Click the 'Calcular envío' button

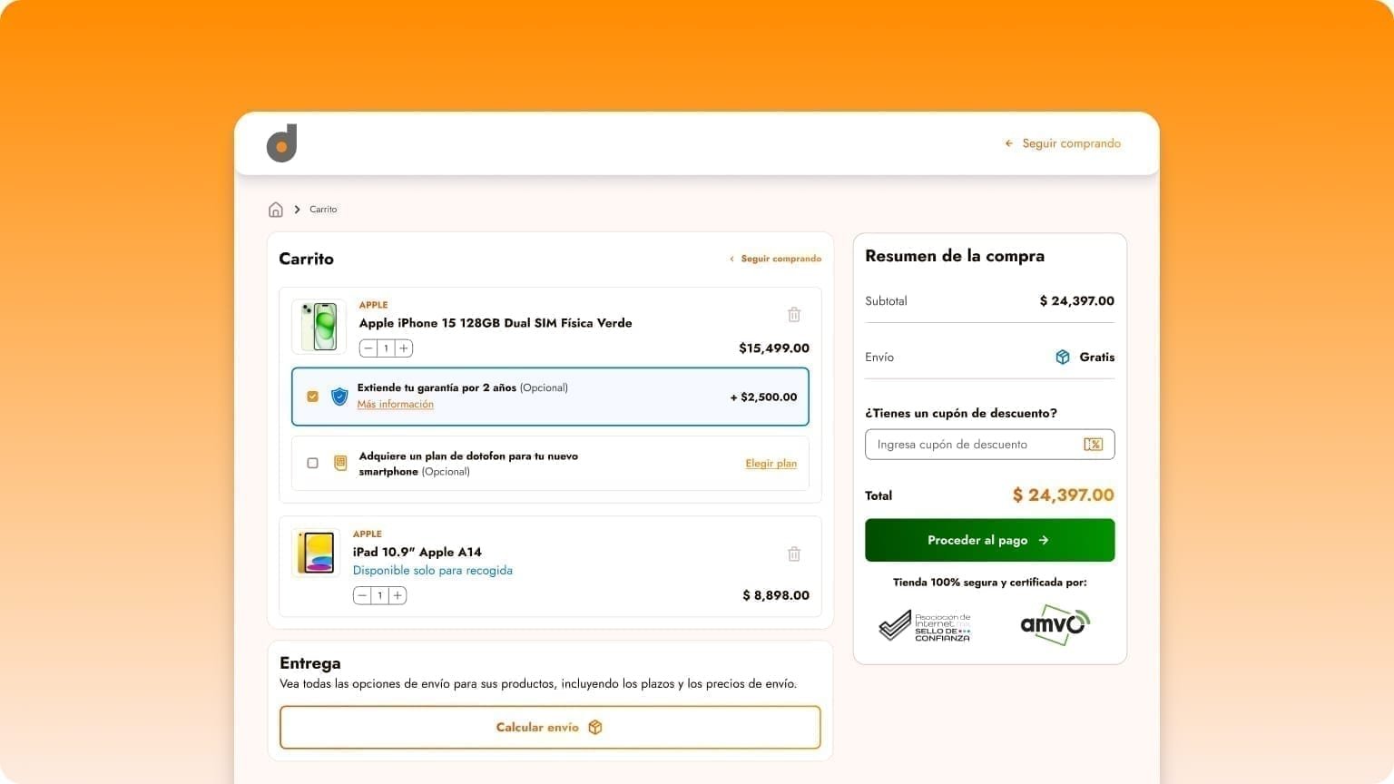[550, 728]
